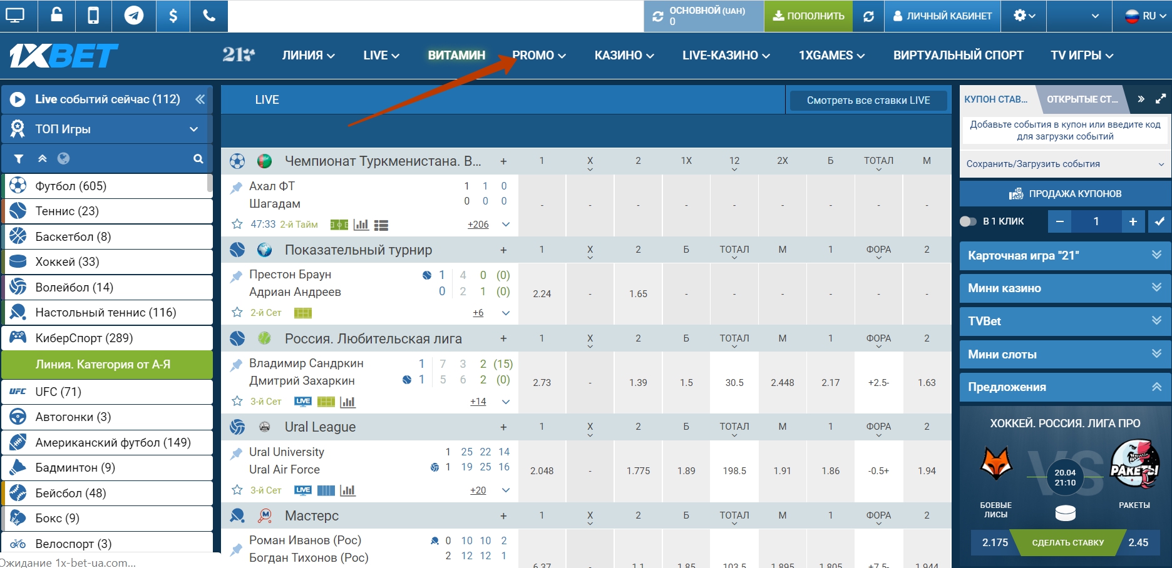Select odds 2.175 for Боевые Лисы
The height and width of the screenshot is (568, 1172).
(x=995, y=542)
